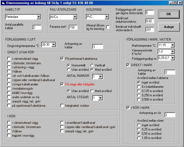Expand the Al/Cu conductor dropdown
Image resolution: width=184 pixels, height=147 pixels.
tap(75, 17)
